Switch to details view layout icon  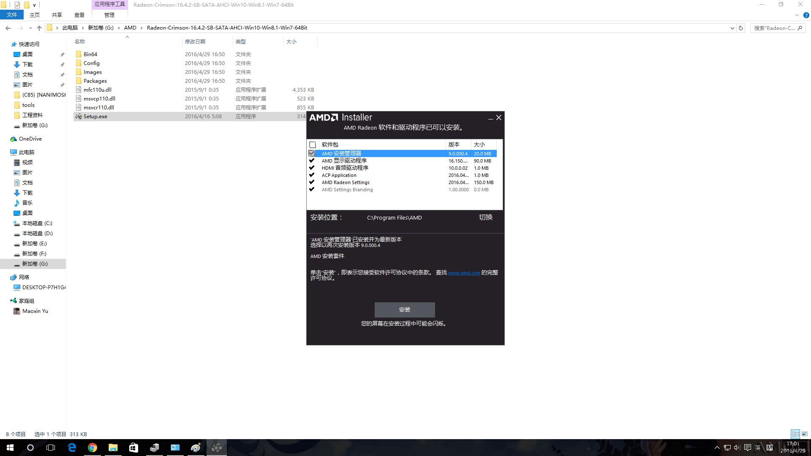(795, 434)
